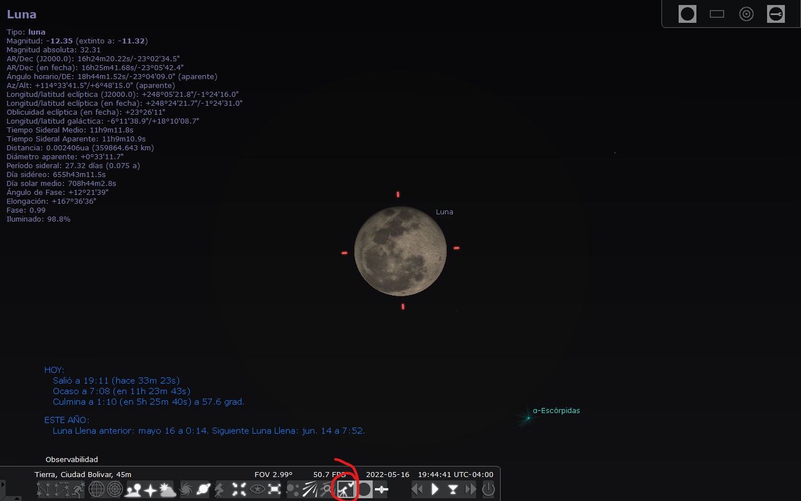
Task: Open meteor shower search icon
Action: pyautogui.click(x=327, y=489)
